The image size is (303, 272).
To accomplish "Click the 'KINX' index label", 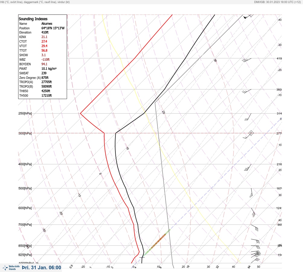I will click(23, 37).
